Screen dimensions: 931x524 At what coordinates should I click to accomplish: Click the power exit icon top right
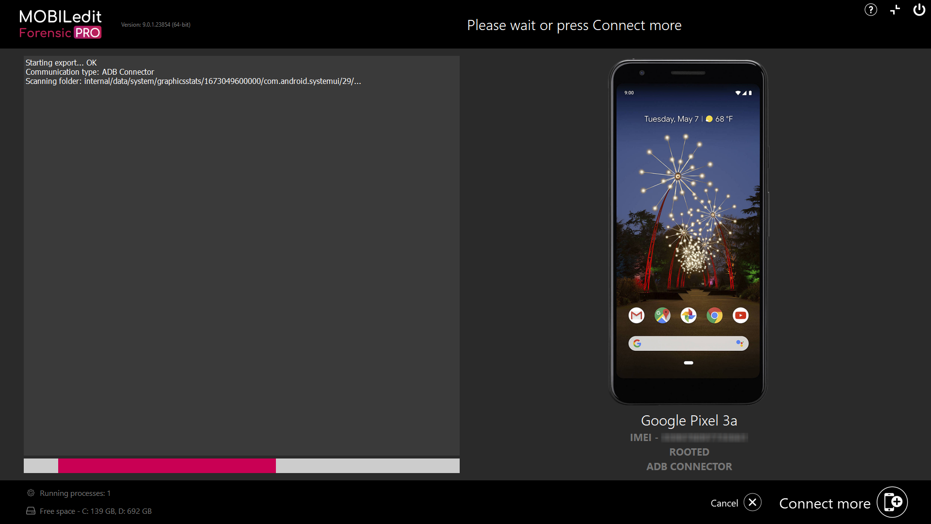[x=919, y=10]
